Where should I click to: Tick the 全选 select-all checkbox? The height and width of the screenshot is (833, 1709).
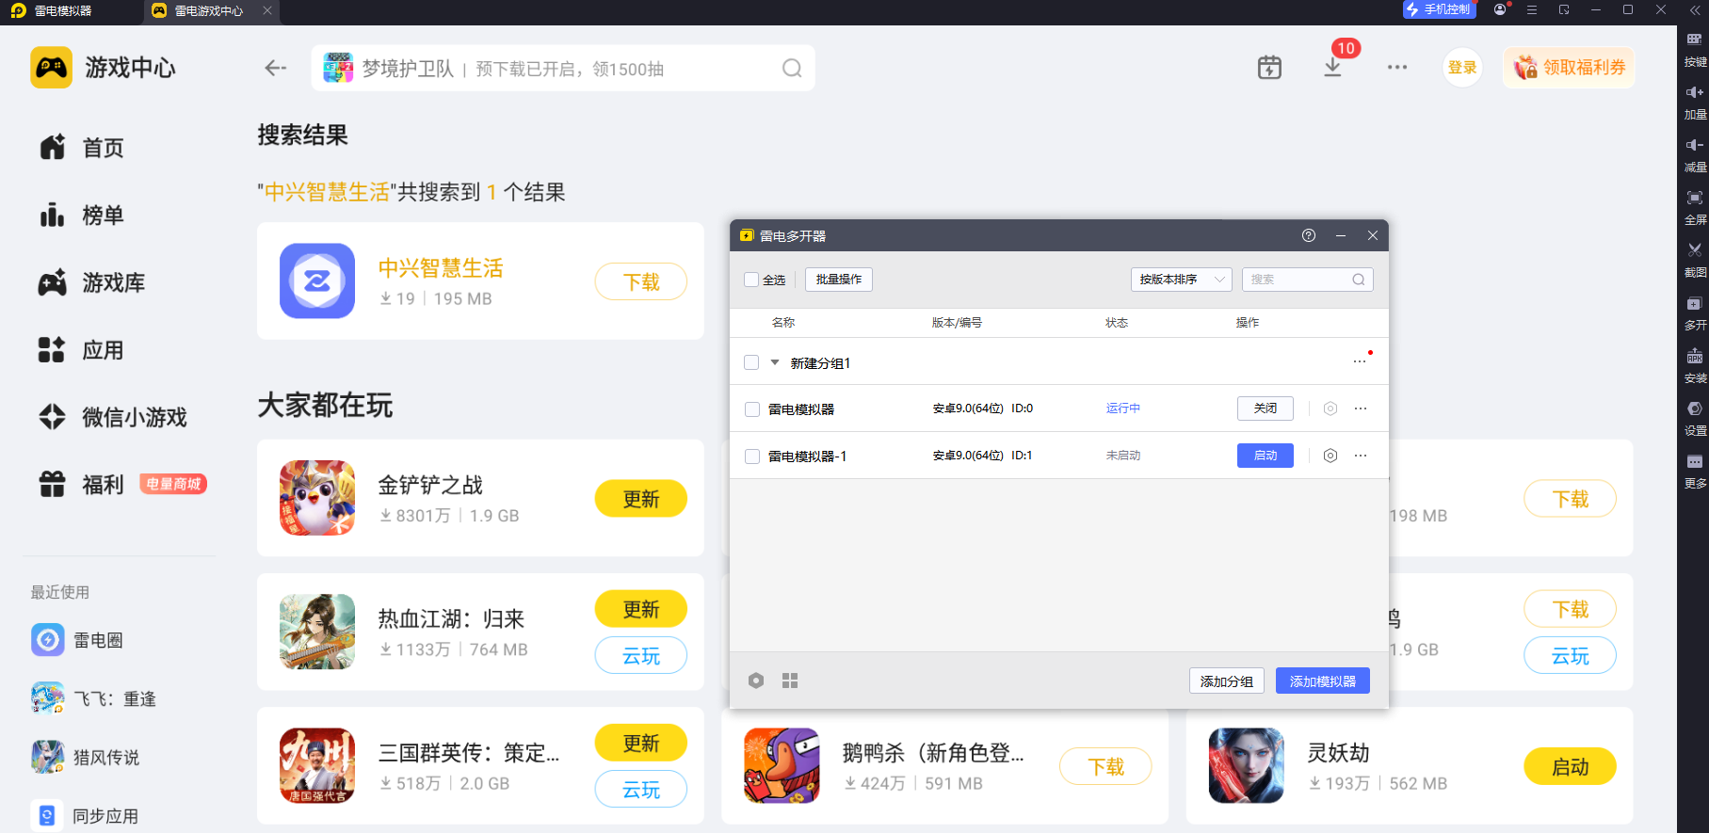point(751,280)
